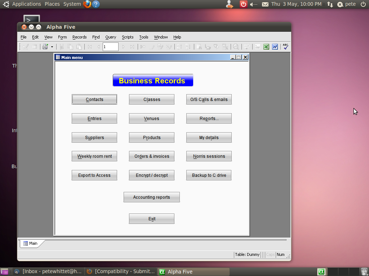Screen dimensions: 369x276
Task: Click the design mode pencil-ruler toolbar icon
Action: pyautogui.click(x=26, y=47)
